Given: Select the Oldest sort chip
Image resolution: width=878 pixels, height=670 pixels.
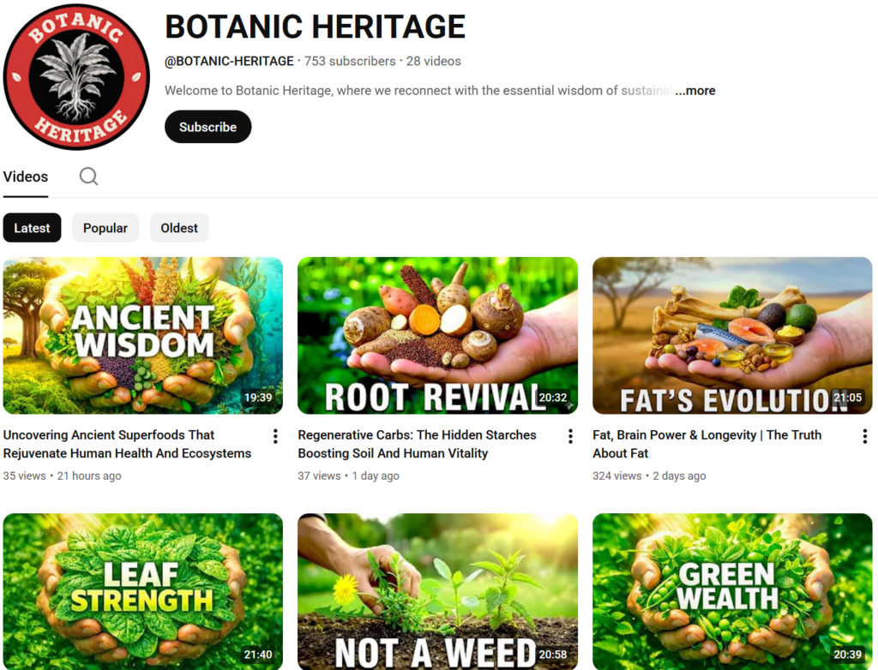Looking at the screenshot, I should (179, 228).
